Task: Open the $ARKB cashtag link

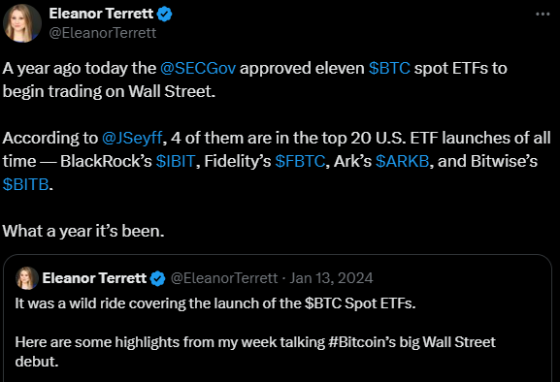Action: point(402,161)
